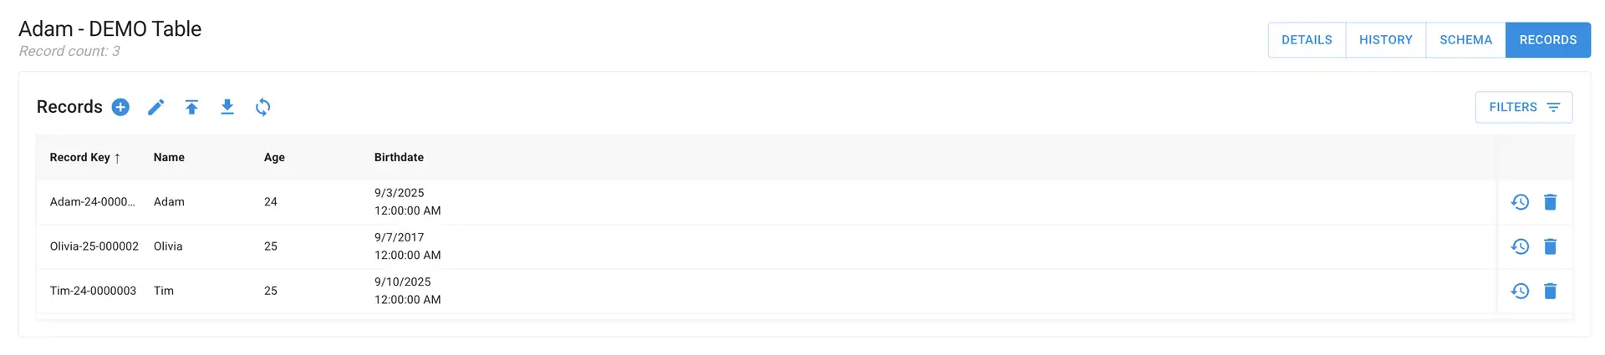Click the upload records icon
The width and height of the screenshot is (1605, 355).
[x=191, y=107]
